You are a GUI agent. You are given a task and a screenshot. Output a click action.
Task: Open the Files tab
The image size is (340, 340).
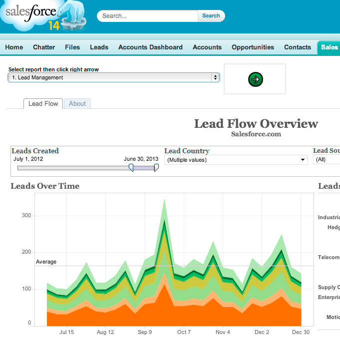point(72,47)
